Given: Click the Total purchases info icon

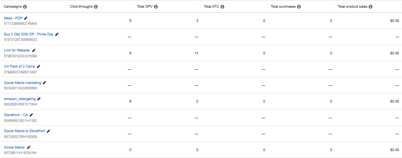Looking at the screenshot, I should (x=299, y=7).
